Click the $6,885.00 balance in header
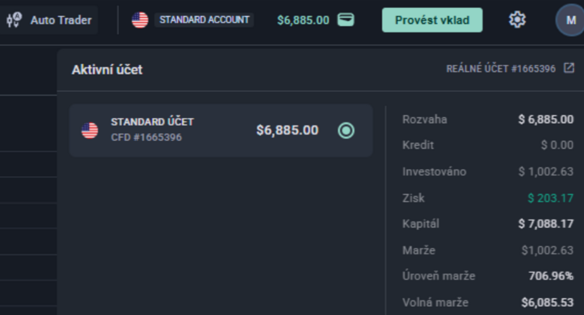This screenshot has height=315, width=584. tap(303, 20)
